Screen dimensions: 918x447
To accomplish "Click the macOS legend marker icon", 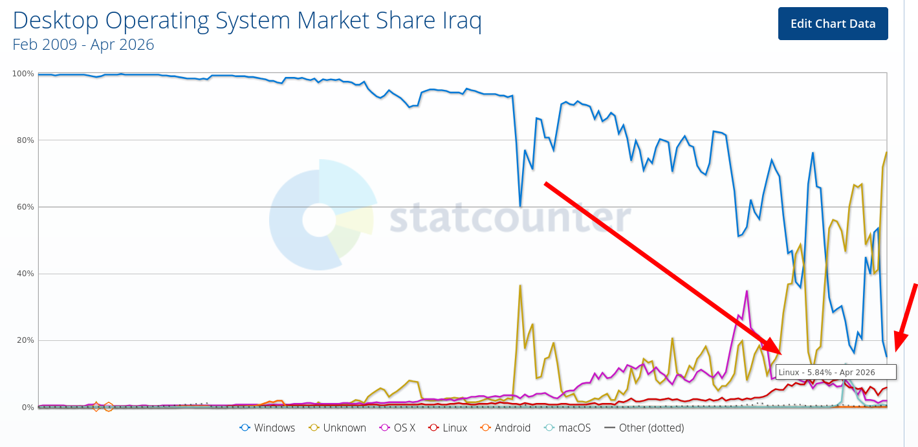I will 551,428.
